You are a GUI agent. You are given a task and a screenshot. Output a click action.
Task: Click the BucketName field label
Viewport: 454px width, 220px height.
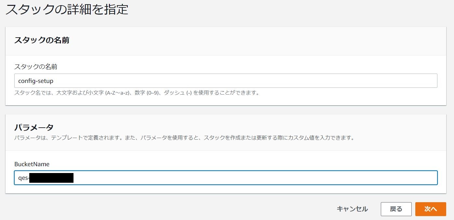32,164
